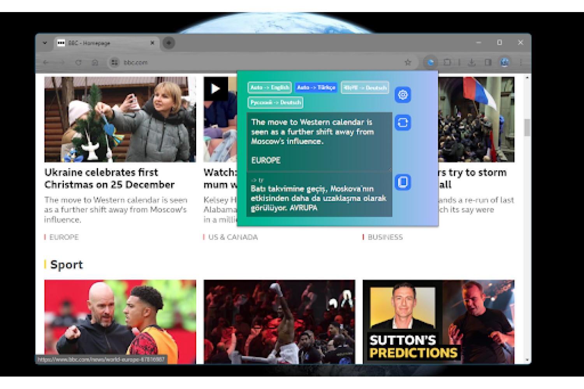Open the Ukraine Christmas tree photo
This screenshot has width=584, height=389.
pos(120,119)
